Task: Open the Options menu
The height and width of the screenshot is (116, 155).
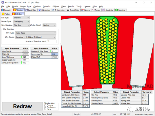Action: (x=37, y=7)
